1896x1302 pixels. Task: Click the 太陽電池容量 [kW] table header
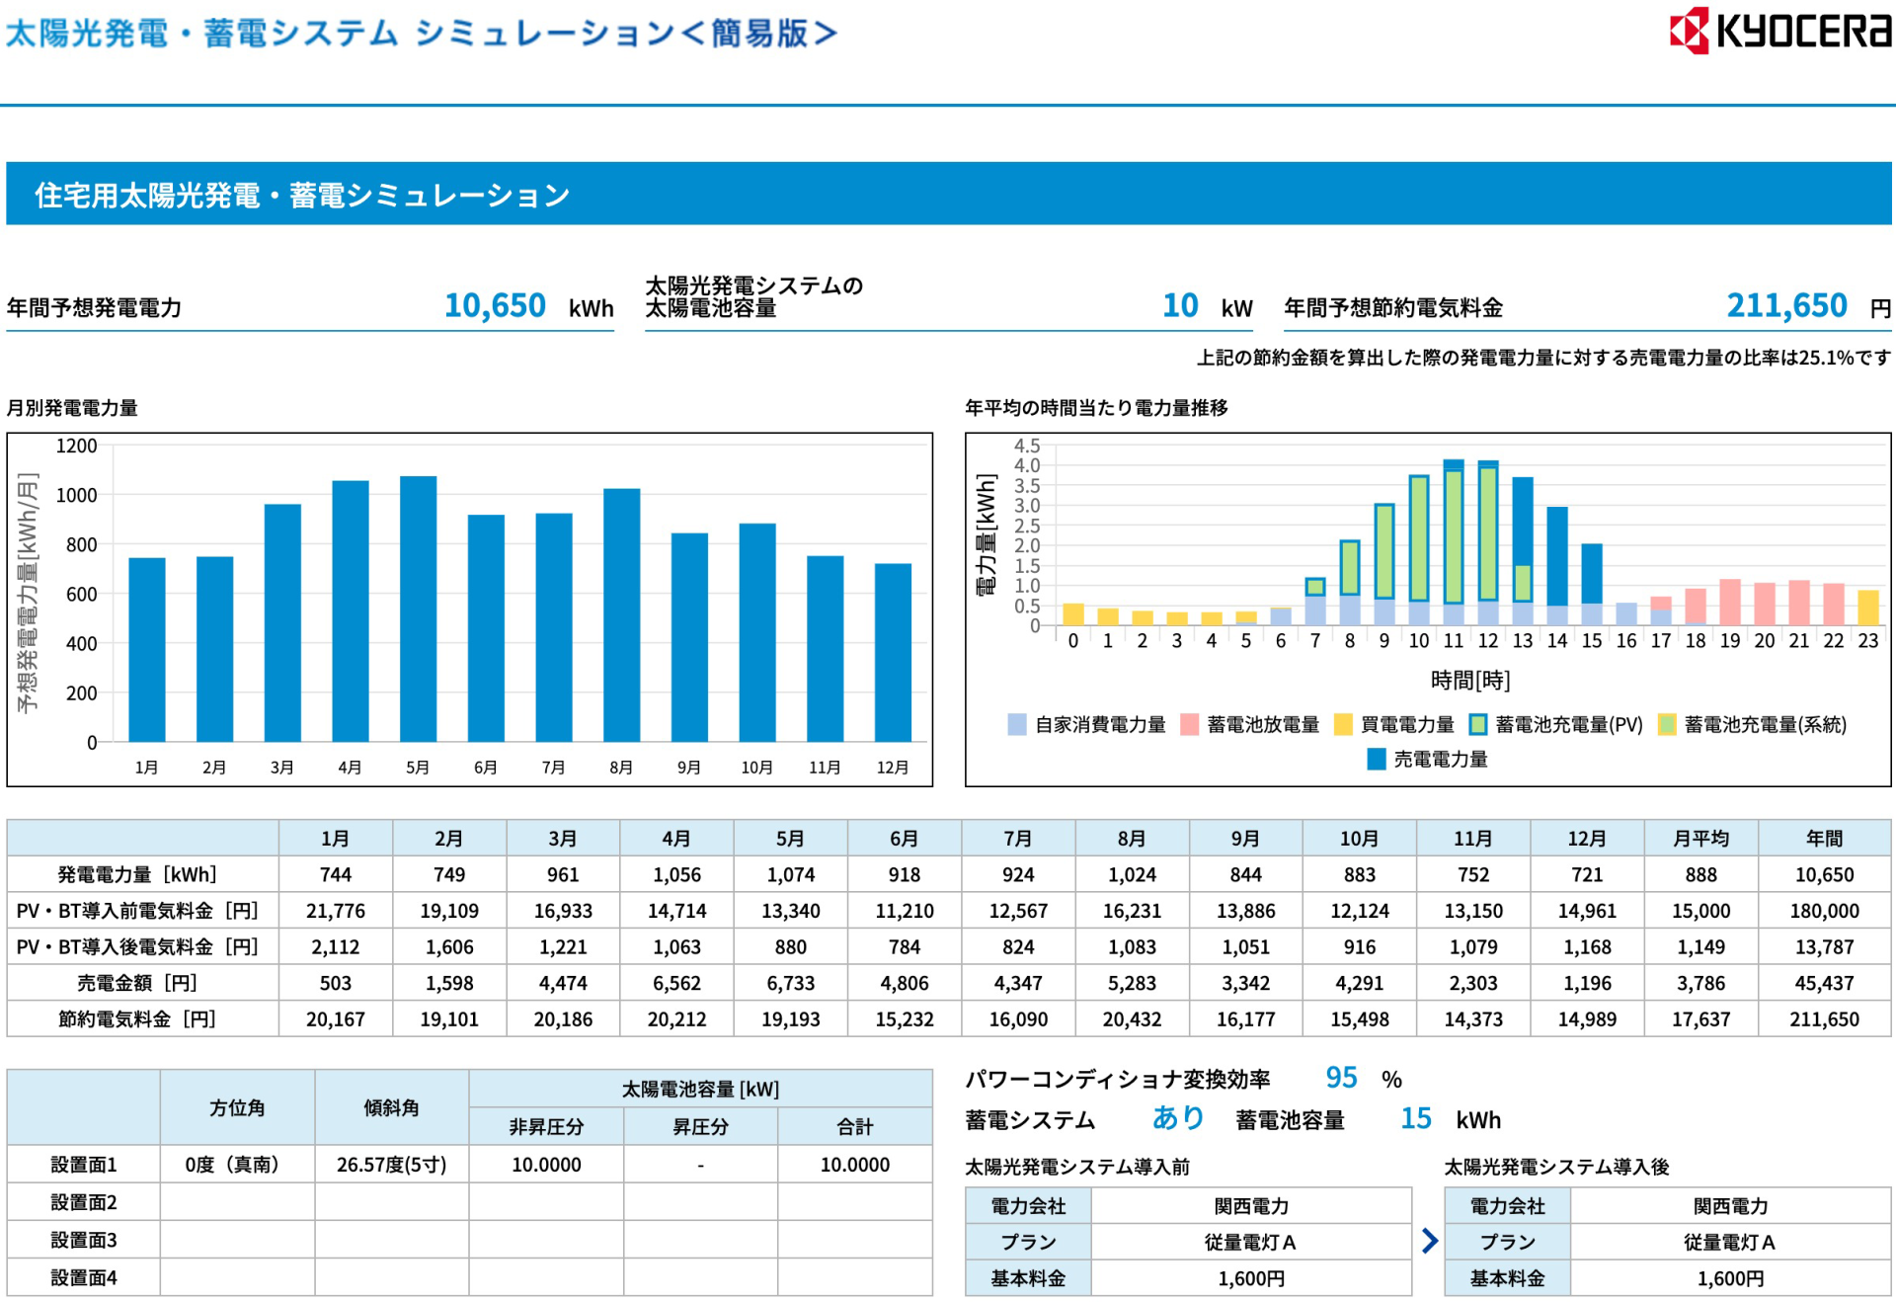click(701, 1089)
